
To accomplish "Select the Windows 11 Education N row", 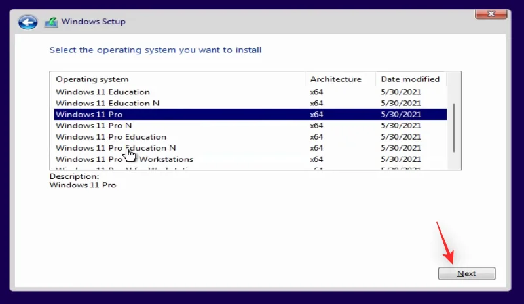I will 250,103.
